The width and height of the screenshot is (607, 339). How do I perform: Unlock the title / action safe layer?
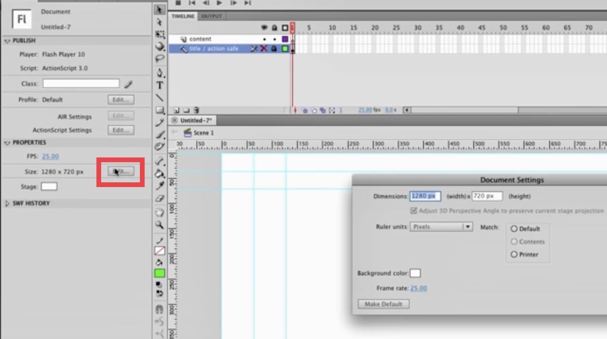point(274,49)
